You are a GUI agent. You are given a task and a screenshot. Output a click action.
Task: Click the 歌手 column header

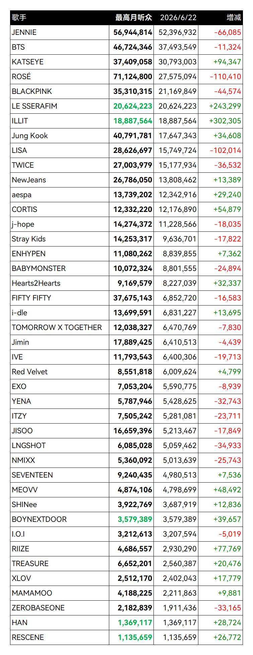click(19, 17)
